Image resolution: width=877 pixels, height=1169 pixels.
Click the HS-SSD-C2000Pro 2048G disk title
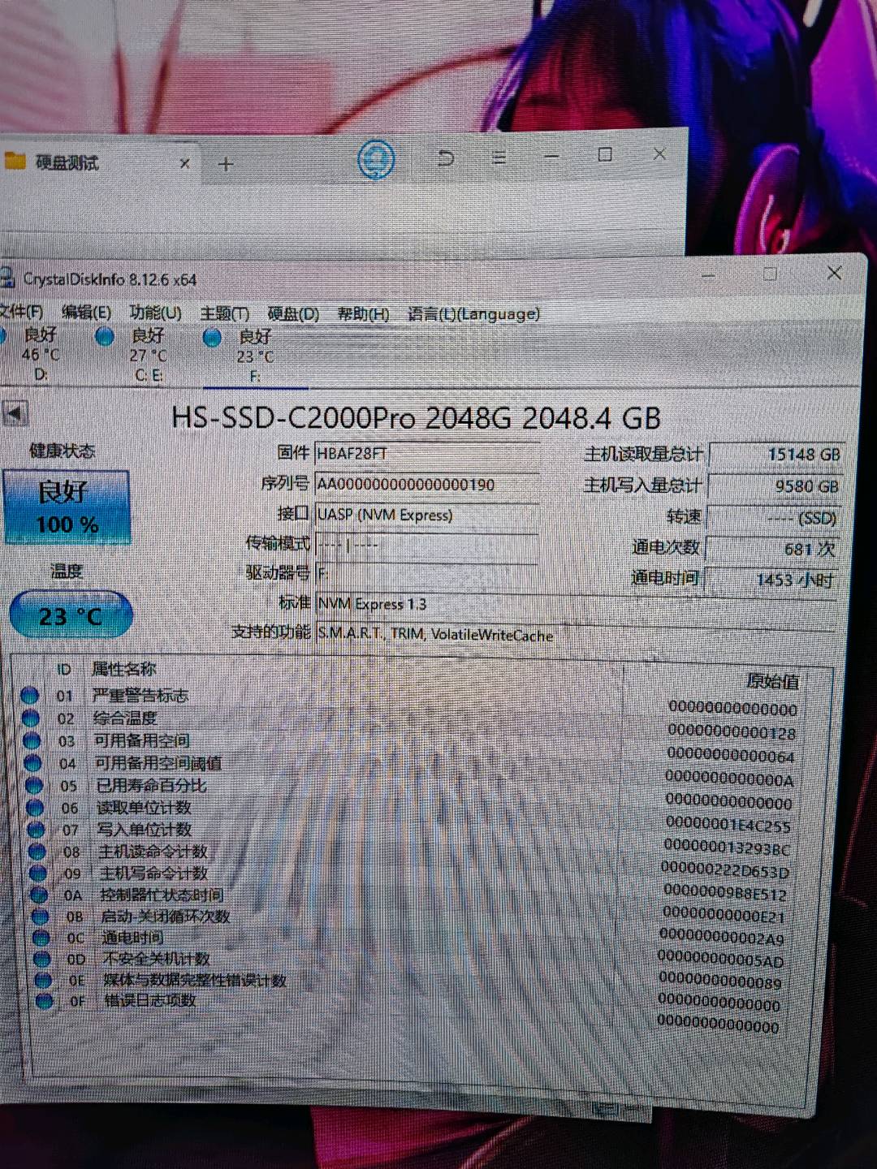[416, 417]
